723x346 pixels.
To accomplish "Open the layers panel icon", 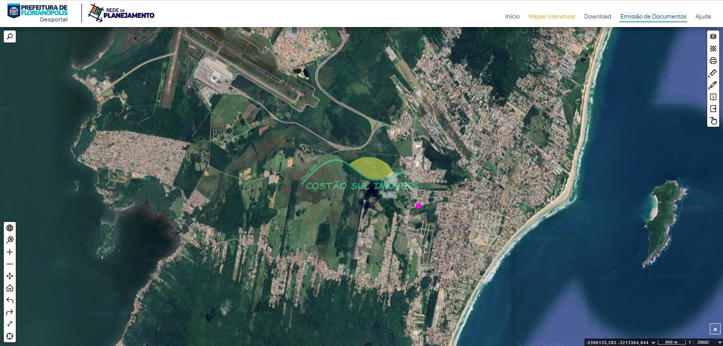I will click(x=713, y=36).
